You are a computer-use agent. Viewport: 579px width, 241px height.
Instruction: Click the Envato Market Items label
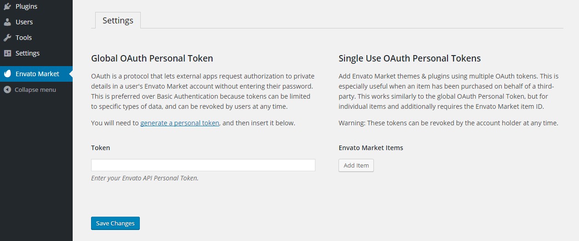[x=371, y=148]
